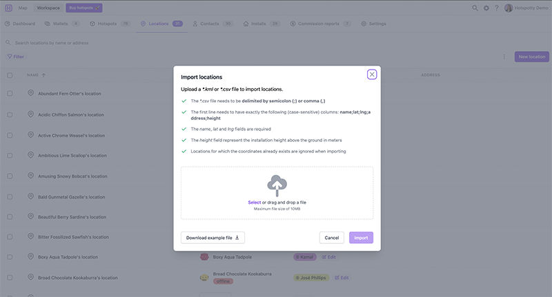The width and height of the screenshot is (552, 297).
Task: Click the Select file link
Action: point(255,202)
